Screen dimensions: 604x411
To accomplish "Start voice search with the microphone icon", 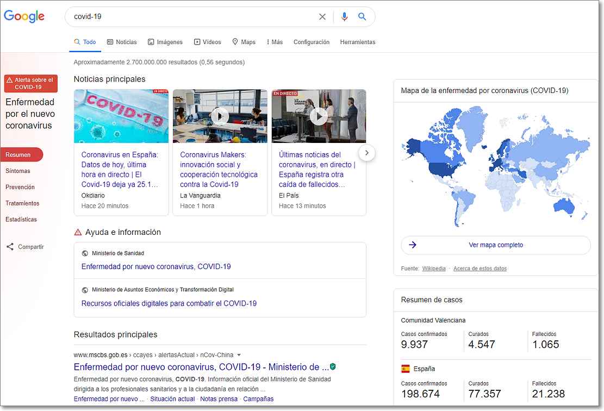I will pos(344,16).
